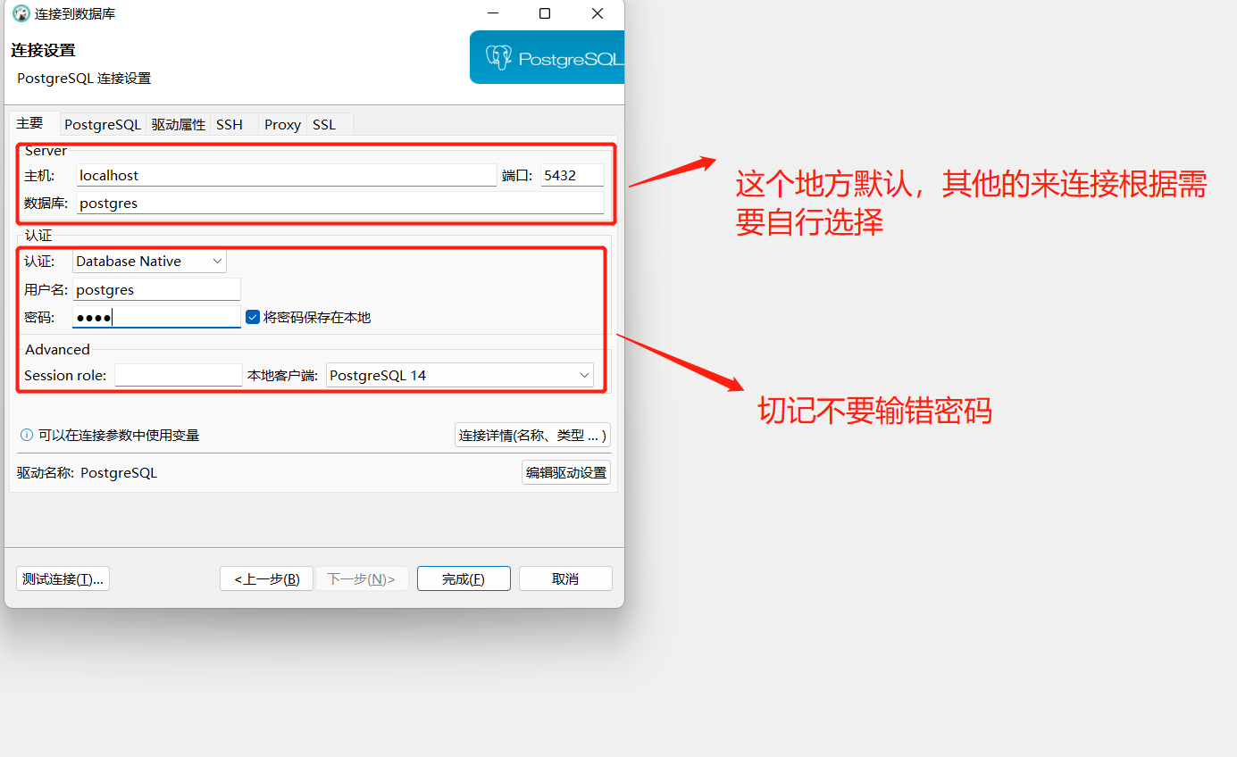Click the PostgreSQL 连接设置 subtitle
The width and height of the screenshot is (1237, 757).
click(x=84, y=79)
